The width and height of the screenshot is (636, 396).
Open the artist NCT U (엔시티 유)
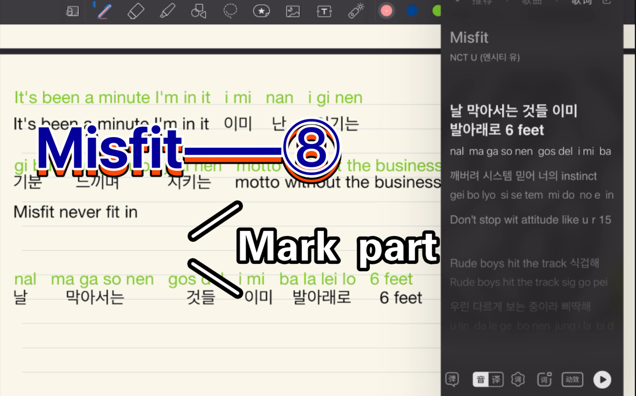(485, 58)
